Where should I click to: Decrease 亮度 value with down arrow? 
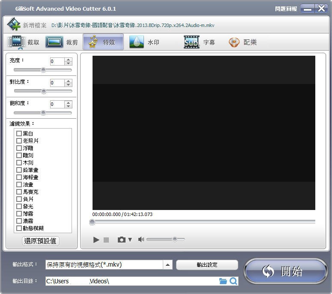(x=68, y=63)
